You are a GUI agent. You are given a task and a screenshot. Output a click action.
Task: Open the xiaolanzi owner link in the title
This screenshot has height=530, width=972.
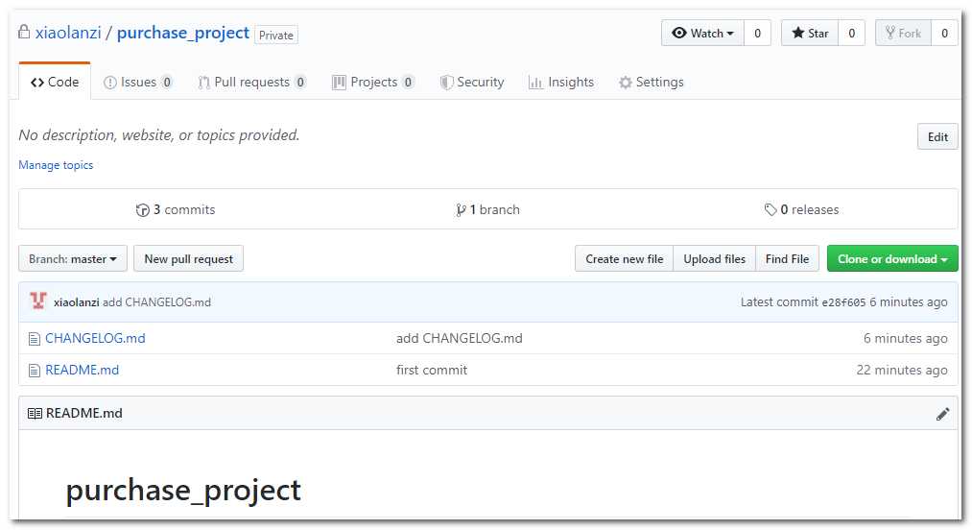67,33
